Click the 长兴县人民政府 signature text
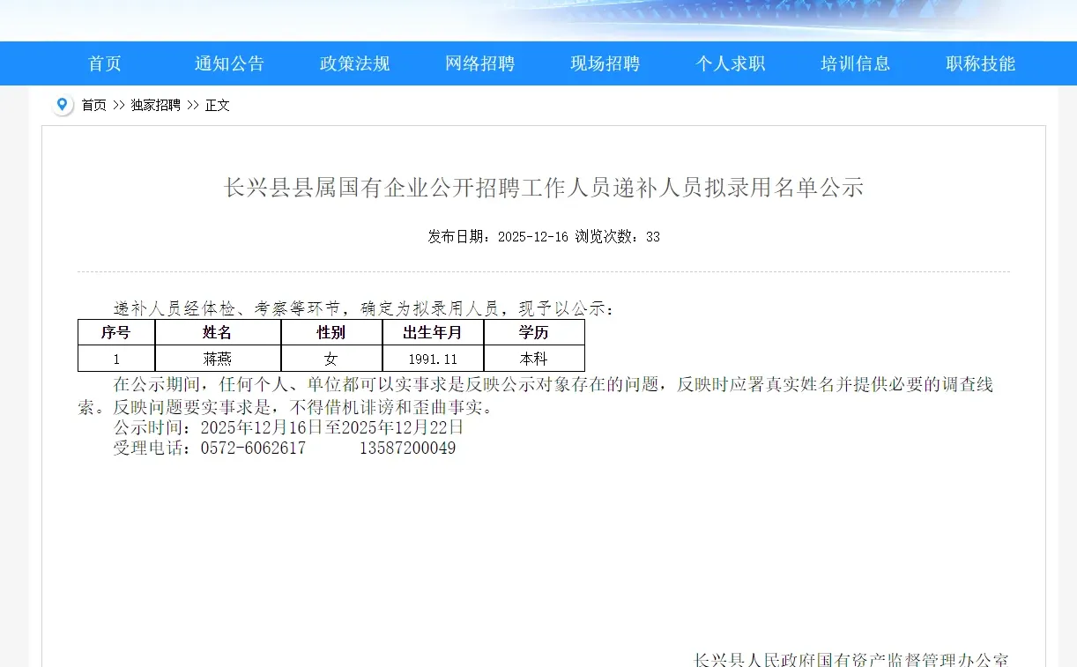 click(x=849, y=660)
